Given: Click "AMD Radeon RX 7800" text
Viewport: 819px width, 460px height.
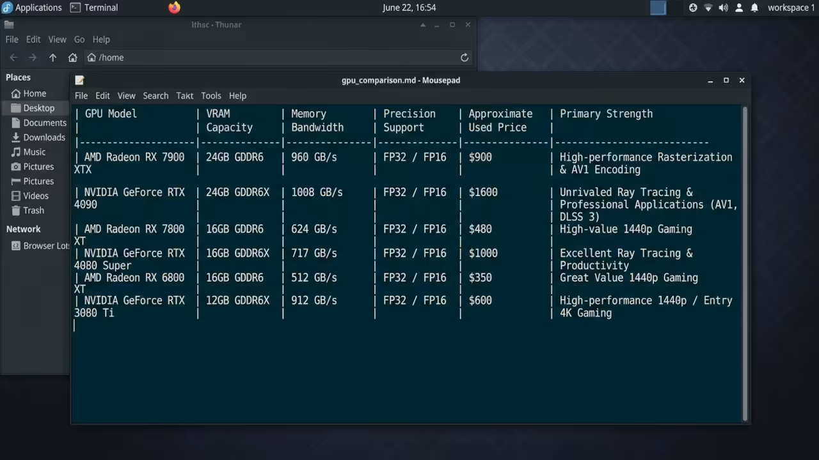Looking at the screenshot, I should (134, 229).
